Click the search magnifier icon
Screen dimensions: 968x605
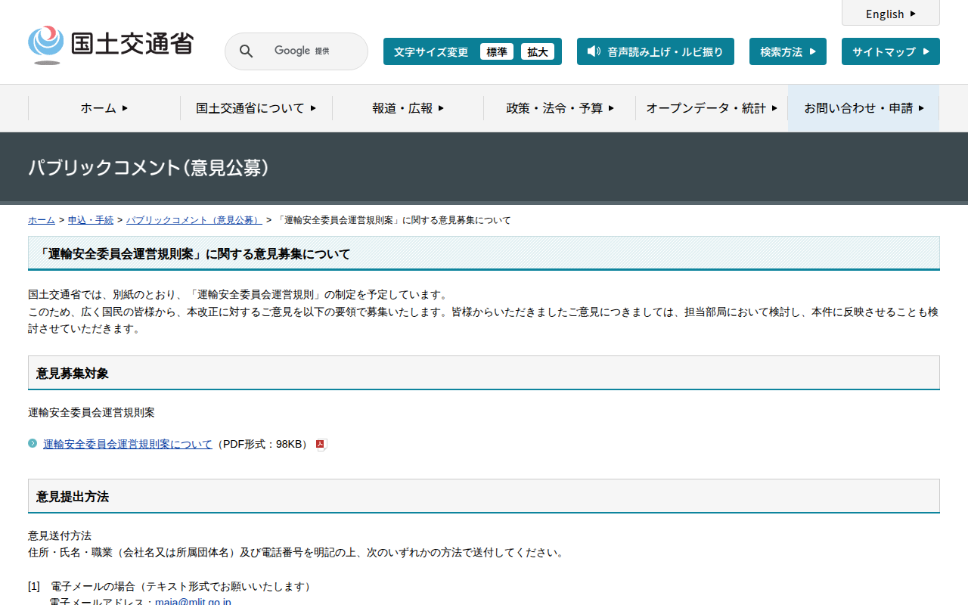pyautogui.click(x=246, y=51)
